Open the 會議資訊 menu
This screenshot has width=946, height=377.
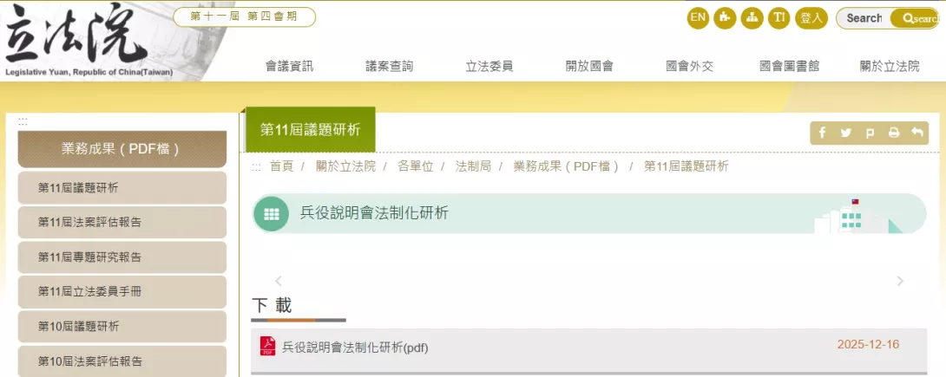[x=289, y=66]
